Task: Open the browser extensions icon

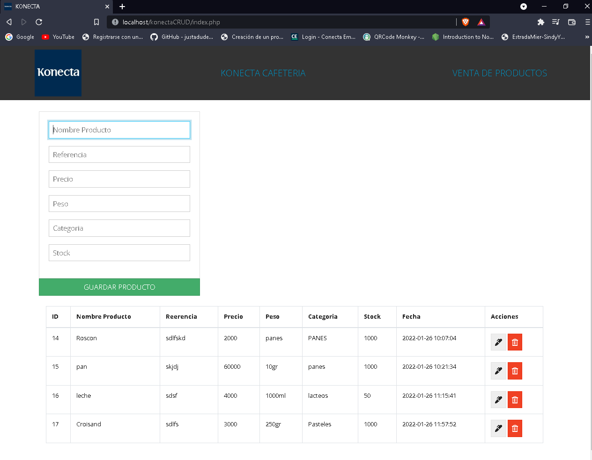Action: tap(541, 22)
